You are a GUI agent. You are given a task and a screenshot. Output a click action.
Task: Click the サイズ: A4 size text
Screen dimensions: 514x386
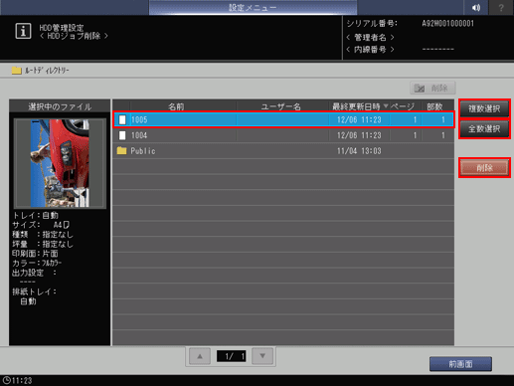point(41,225)
